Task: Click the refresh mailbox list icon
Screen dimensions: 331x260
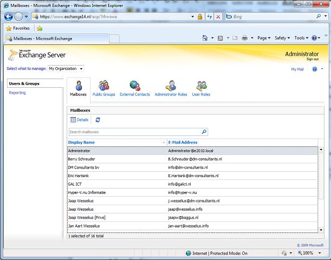Action: [x=98, y=120]
